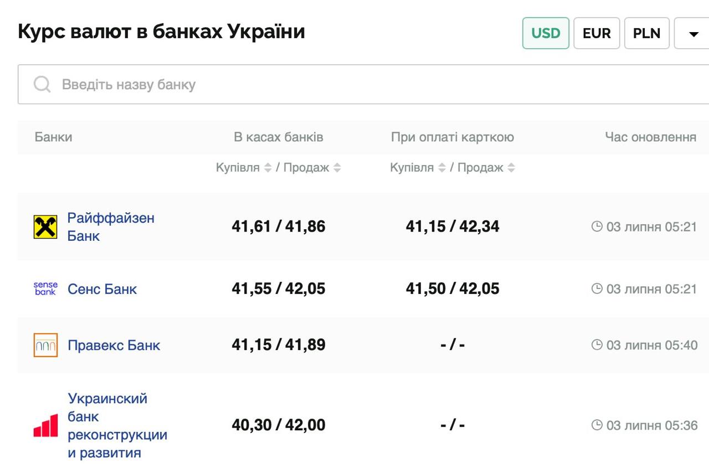The width and height of the screenshot is (709, 464).
Task: Select the USD currency tab
Action: tap(546, 33)
